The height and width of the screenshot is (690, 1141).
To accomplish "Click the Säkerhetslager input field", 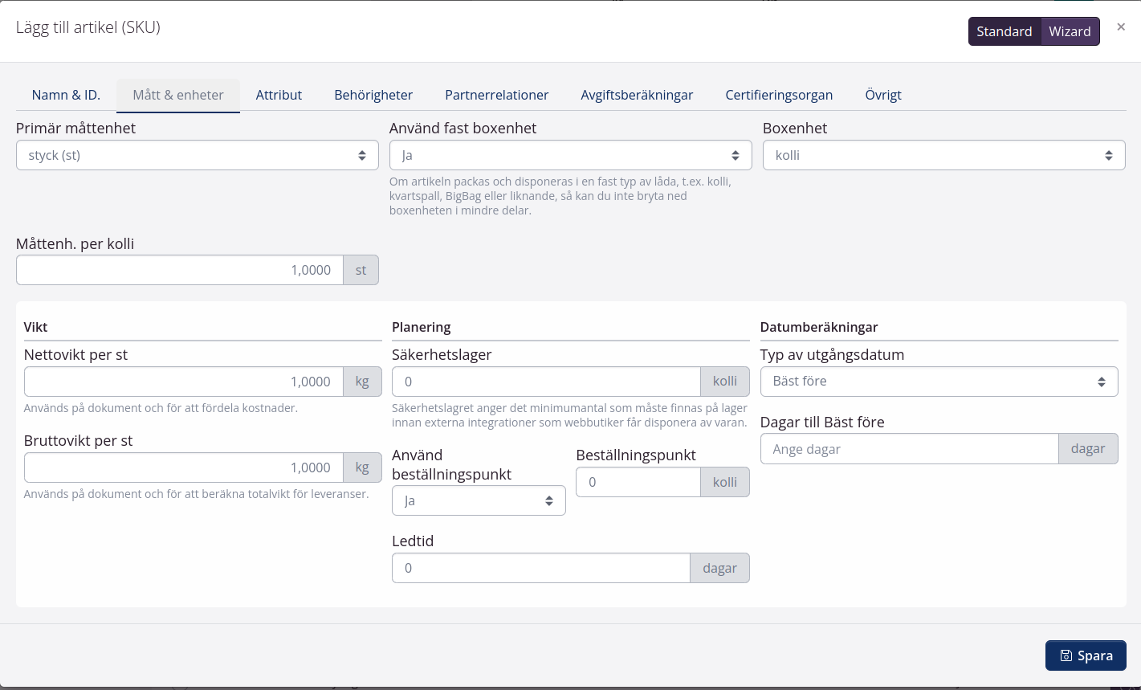I will pyautogui.click(x=546, y=382).
